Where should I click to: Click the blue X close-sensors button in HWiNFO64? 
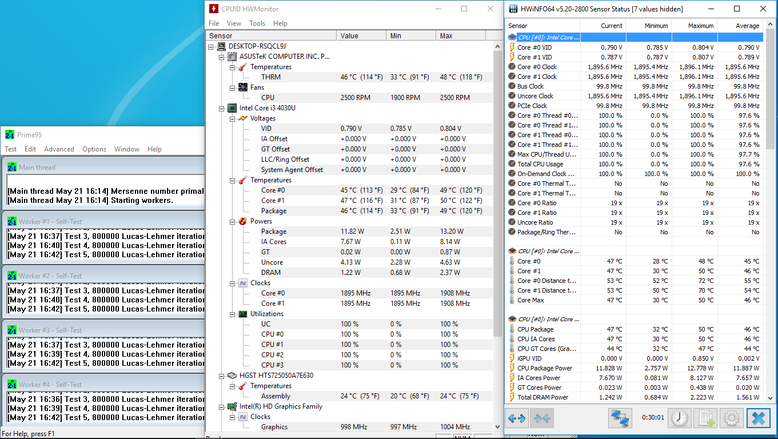759,418
